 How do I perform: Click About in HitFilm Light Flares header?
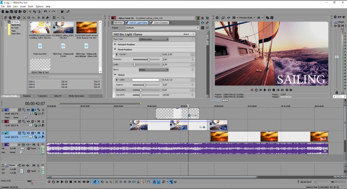pos(186,34)
